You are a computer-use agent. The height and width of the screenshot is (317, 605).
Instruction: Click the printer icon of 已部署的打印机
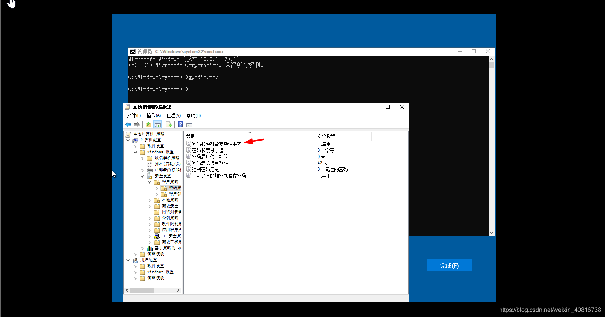coord(150,170)
